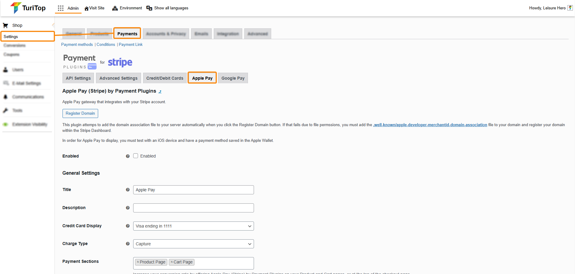Expand the Charge Type dropdown

click(193, 244)
